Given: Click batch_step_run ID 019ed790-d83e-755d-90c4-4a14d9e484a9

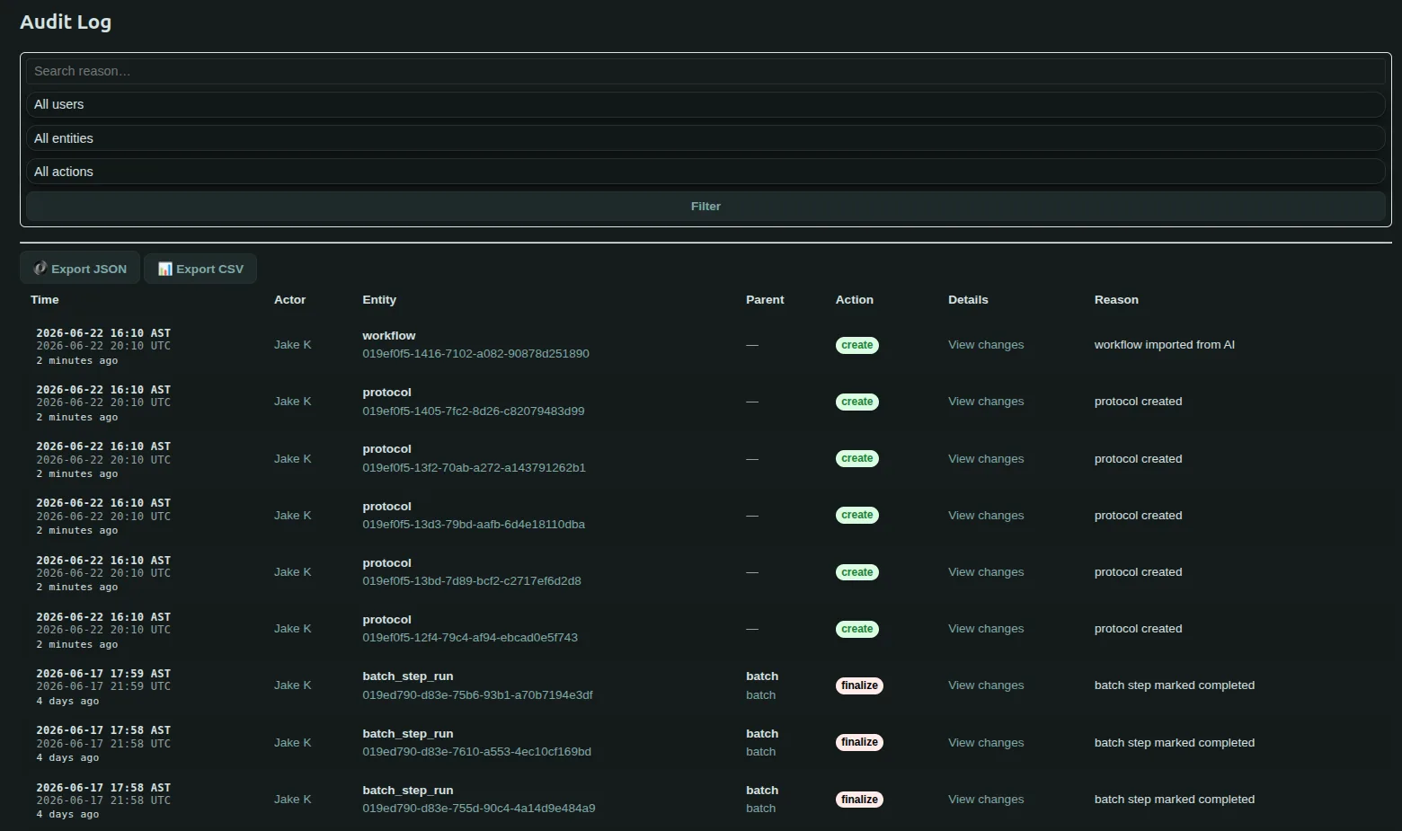Looking at the screenshot, I should (479, 809).
